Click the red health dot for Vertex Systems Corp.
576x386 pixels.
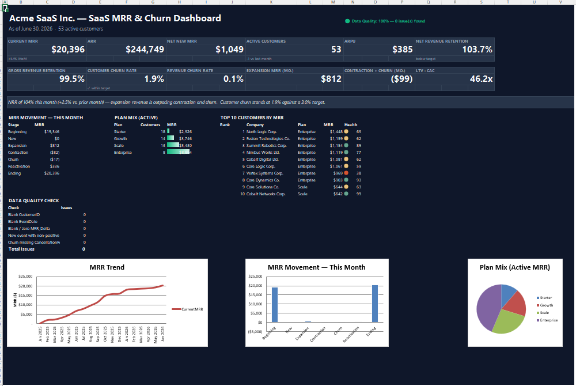[346, 173]
